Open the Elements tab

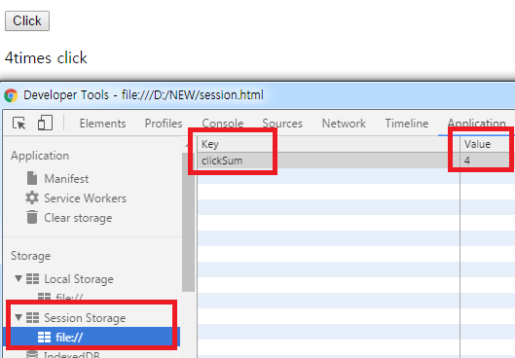[102, 124]
